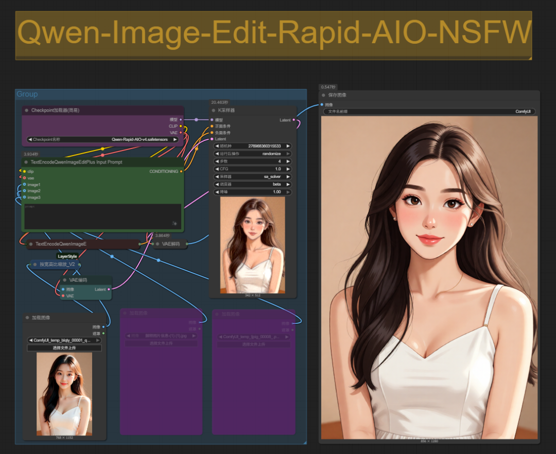Click the 3.934秒 time badge above TextEncode node

click(31, 154)
